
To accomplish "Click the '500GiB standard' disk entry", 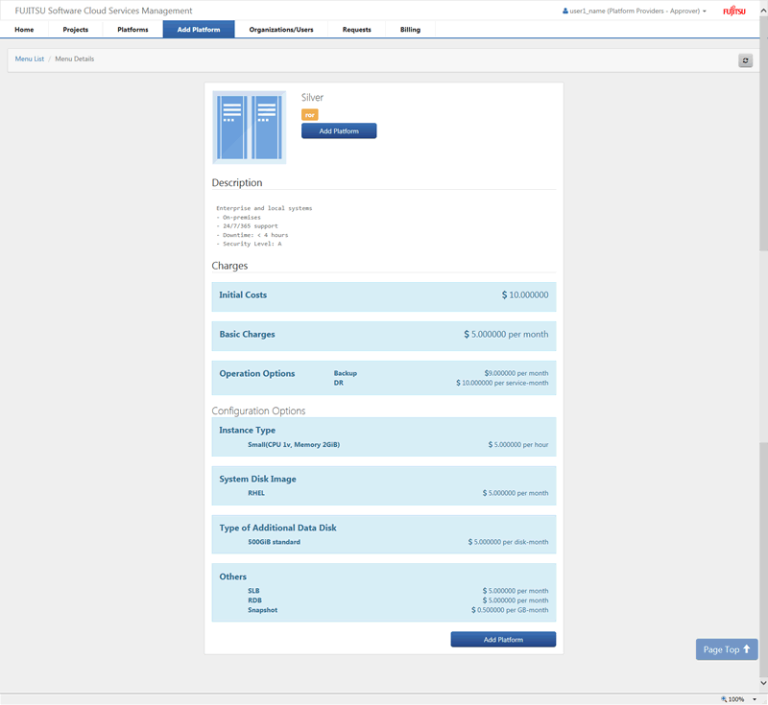I will [x=274, y=542].
